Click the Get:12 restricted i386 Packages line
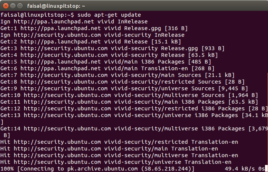 134,108
